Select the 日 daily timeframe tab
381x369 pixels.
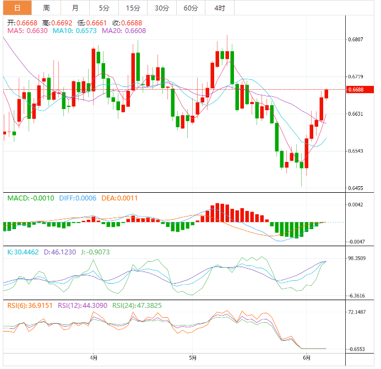tap(17, 8)
